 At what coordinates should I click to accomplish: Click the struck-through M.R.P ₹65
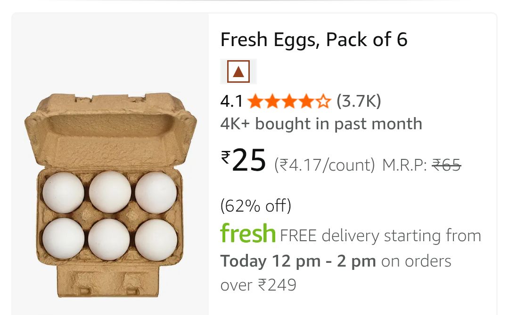click(446, 165)
